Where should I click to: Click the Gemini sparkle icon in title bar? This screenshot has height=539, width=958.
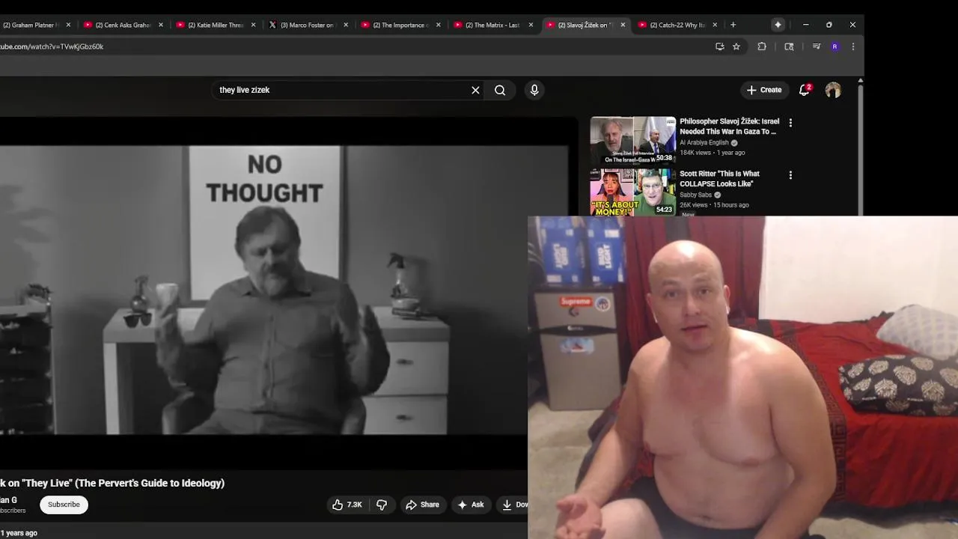click(x=778, y=25)
